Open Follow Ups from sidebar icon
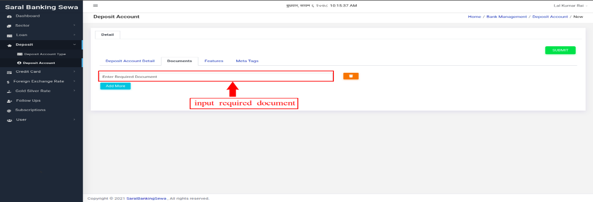The width and height of the screenshot is (593, 202). click(9, 101)
